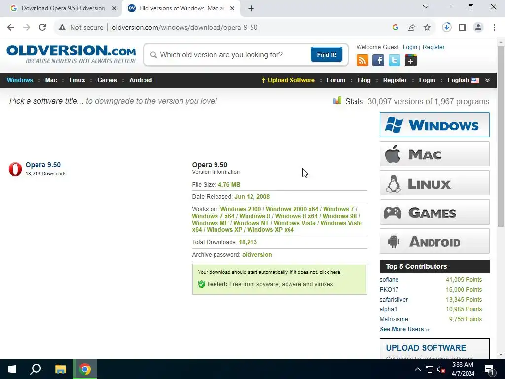Click the stats bar chart icon
The height and width of the screenshot is (379, 505).
click(x=337, y=101)
